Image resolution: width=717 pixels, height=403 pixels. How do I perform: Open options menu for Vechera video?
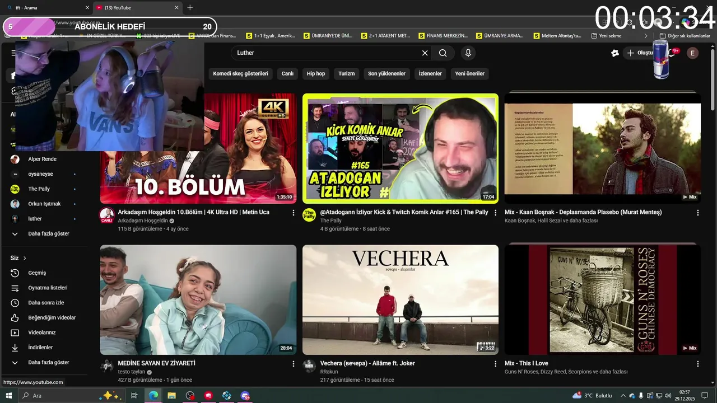(495, 364)
